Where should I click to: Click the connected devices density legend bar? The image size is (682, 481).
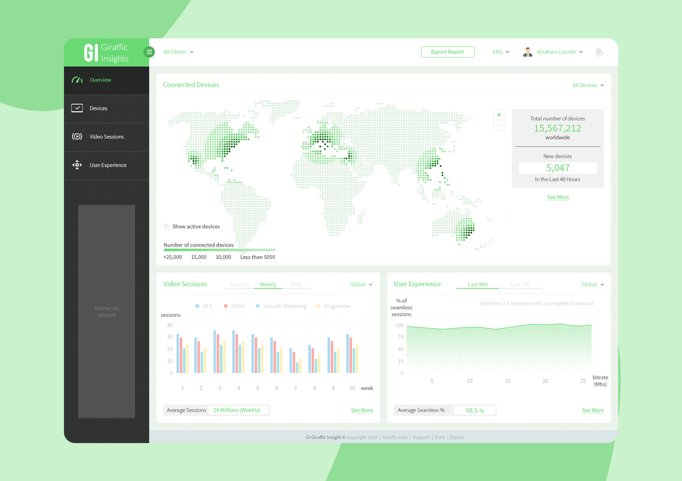click(x=219, y=250)
